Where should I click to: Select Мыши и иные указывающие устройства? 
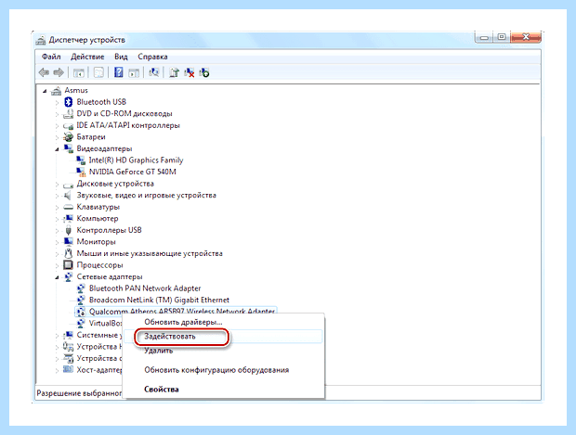(150, 253)
